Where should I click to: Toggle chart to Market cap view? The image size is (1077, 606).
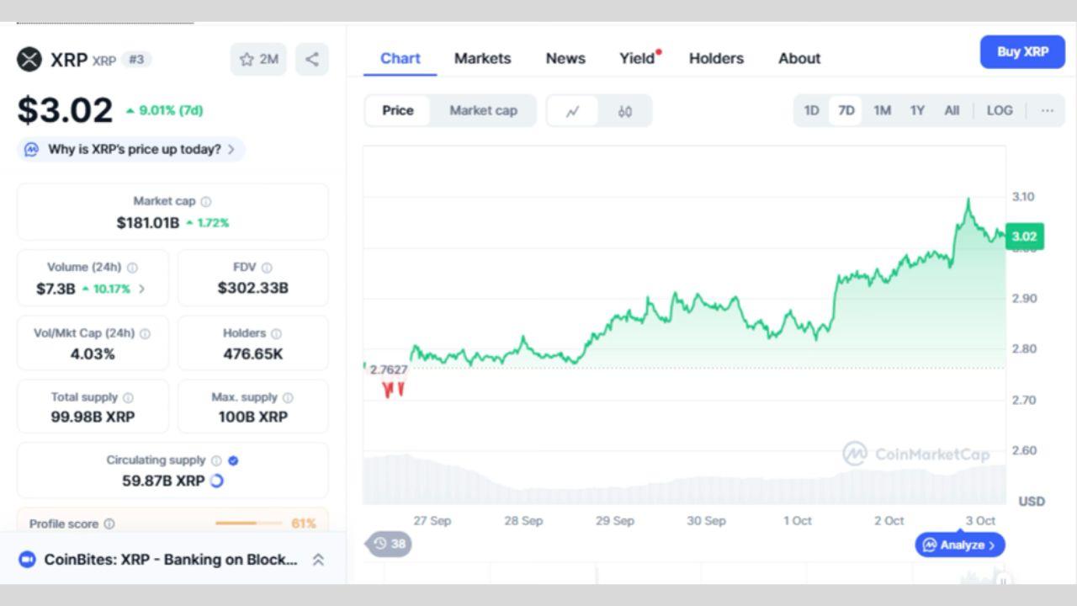tap(483, 110)
